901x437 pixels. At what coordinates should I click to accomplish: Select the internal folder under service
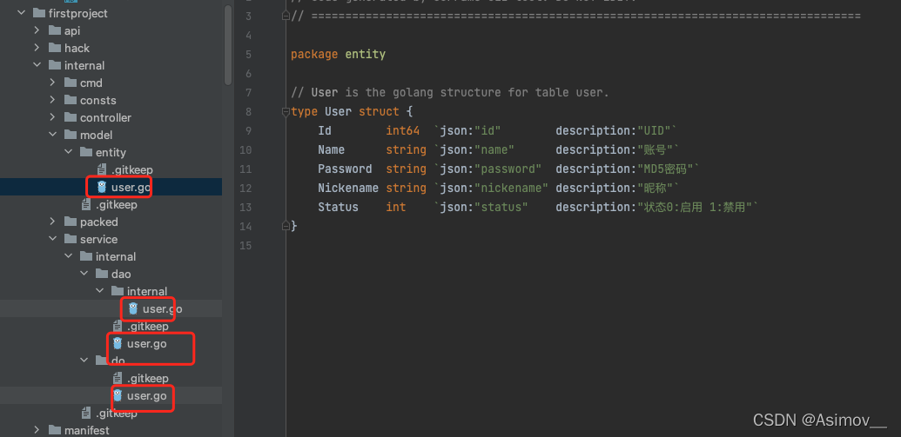[116, 256]
